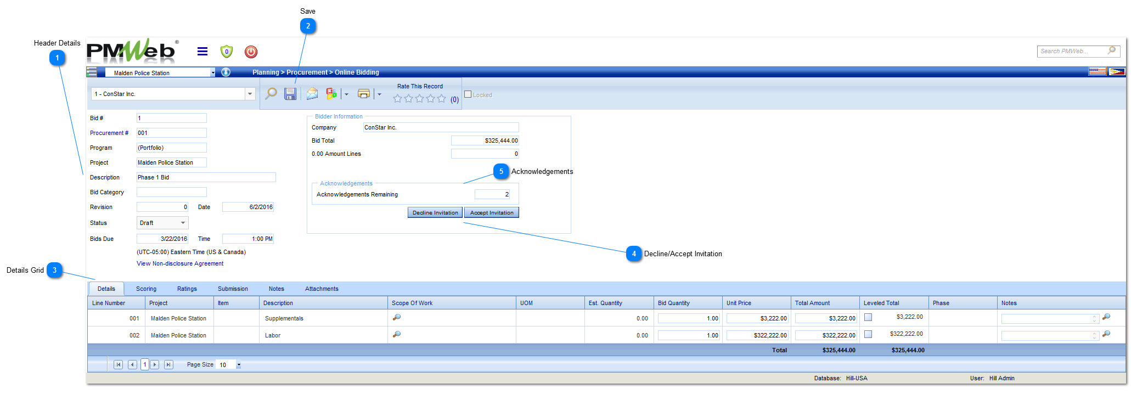
Task: Click the Description field Phase 1 Bid
Action: [x=206, y=177]
